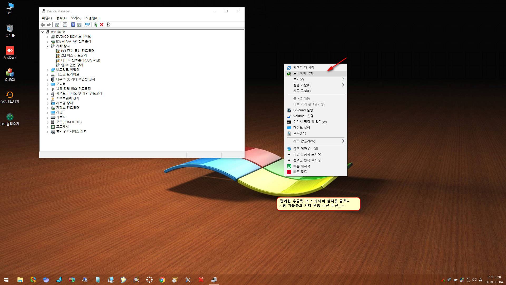Image resolution: width=506 pixels, height=285 pixels.
Task: Expand 프로세서 category
Action: [48, 127]
